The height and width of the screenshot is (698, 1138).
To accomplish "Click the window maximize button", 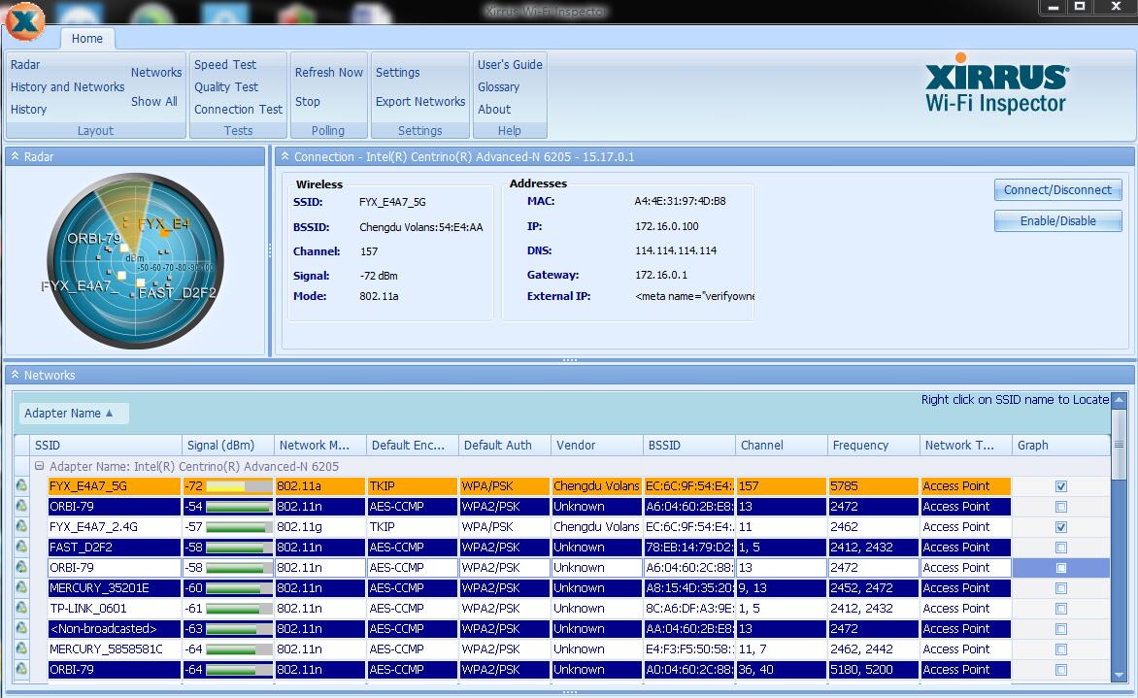I will point(1080,7).
